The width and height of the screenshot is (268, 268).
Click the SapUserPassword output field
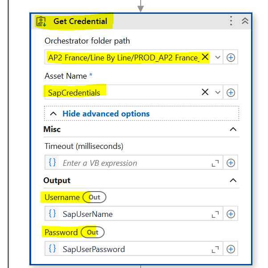pos(134,249)
